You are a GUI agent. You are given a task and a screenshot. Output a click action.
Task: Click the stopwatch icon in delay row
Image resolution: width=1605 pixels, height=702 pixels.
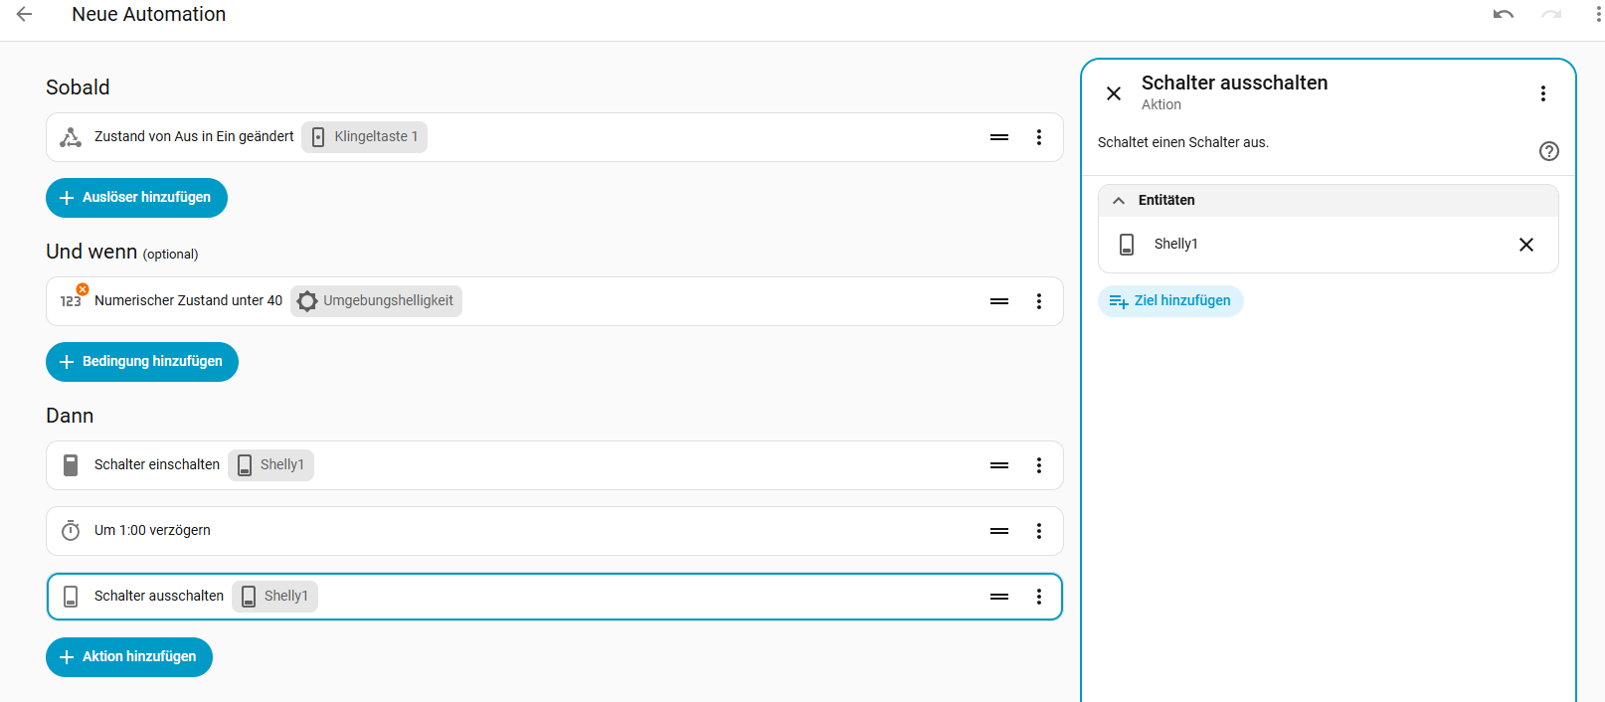pos(71,531)
